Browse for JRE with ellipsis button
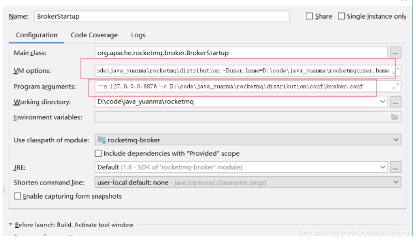416x243 pixels. click(395, 168)
